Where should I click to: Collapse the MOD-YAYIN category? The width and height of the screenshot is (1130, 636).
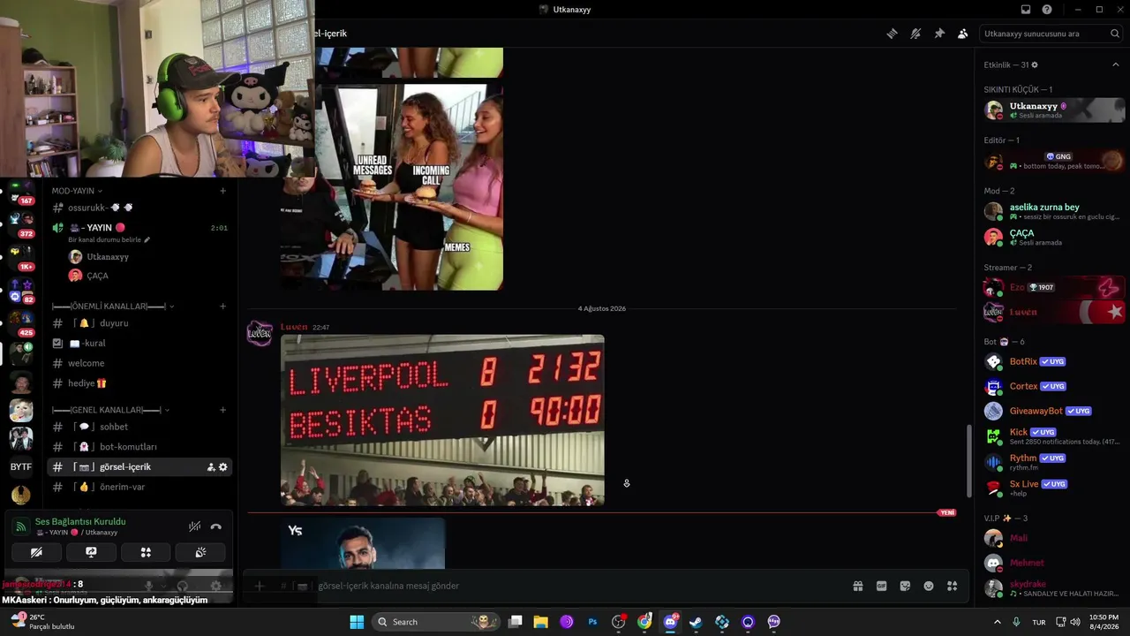tap(77, 191)
